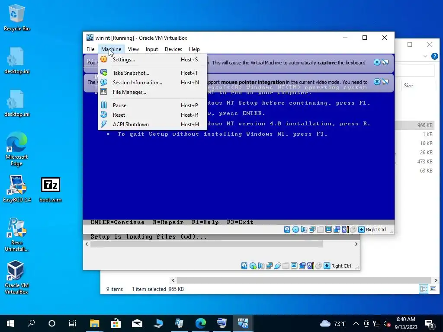The width and height of the screenshot is (443, 332).
Task: Open Settings from the Machine menu
Action: tap(152, 60)
